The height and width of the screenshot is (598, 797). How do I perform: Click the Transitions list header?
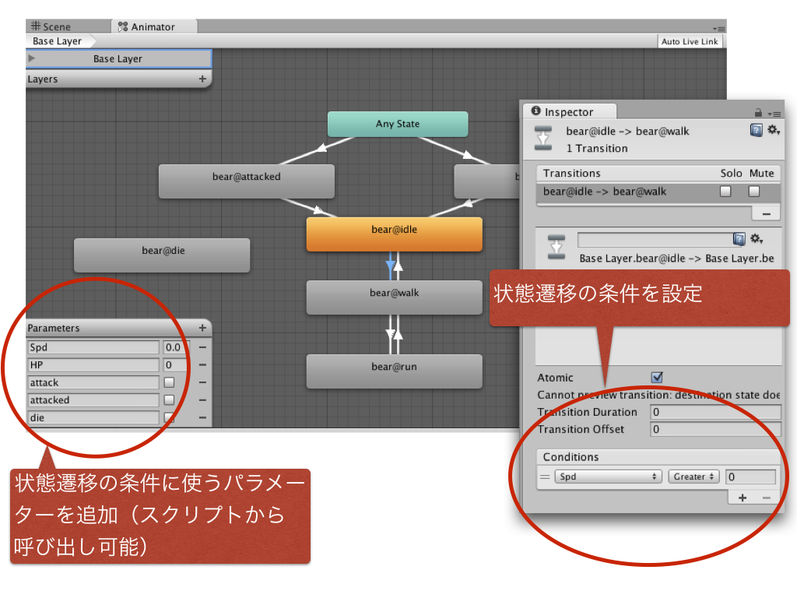pyautogui.click(x=658, y=174)
